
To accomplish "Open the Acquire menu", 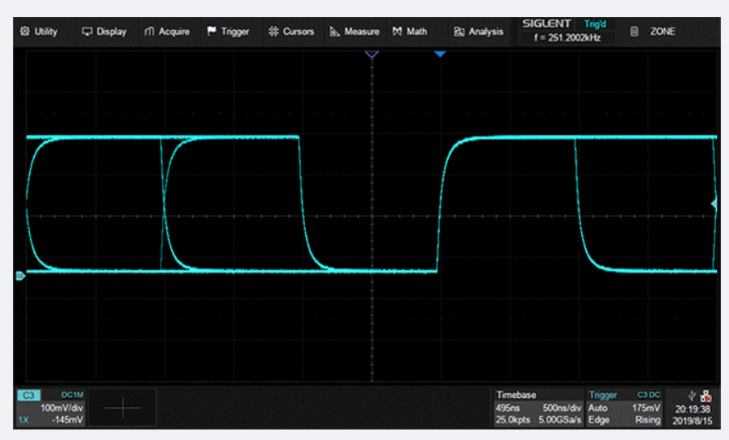I will pyautogui.click(x=167, y=31).
